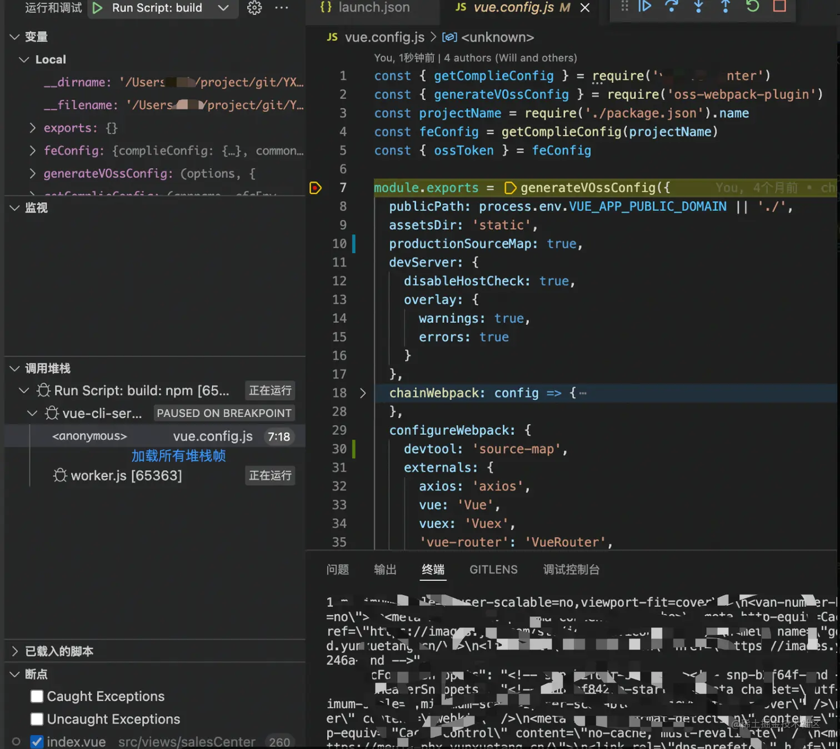Collapse the 变量 section
This screenshot has width=840, height=749.
point(15,37)
